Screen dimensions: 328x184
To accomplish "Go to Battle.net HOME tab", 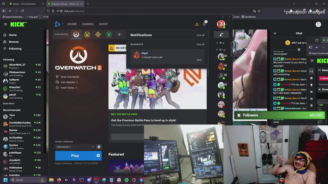I will (x=72, y=24).
